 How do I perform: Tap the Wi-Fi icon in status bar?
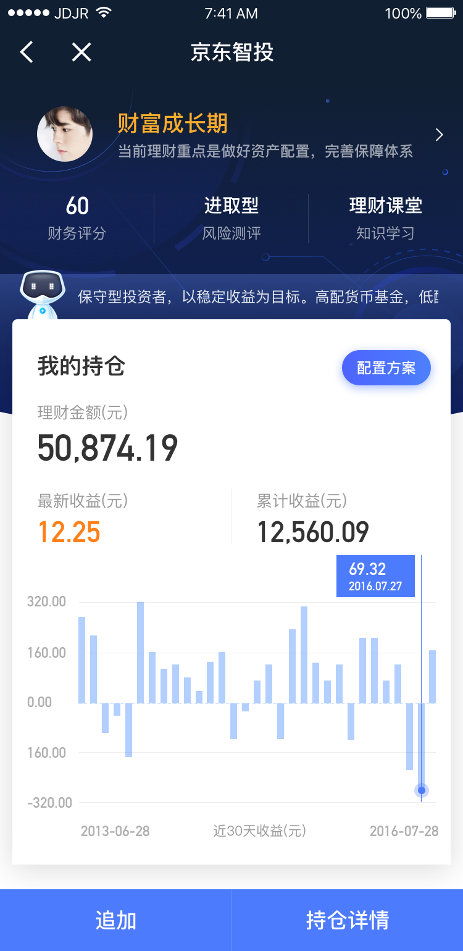pyautogui.click(x=104, y=12)
